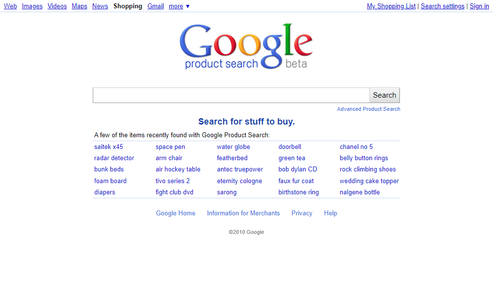Image resolution: width=493 pixels, height=293 pixels.
Task: Click the Search button
Action: click(x=385, y=95)
